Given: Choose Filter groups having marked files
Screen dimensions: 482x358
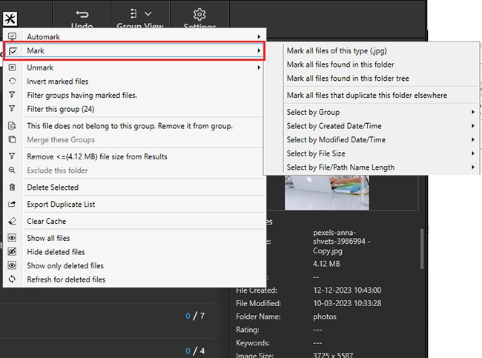Looking at the screenshot, I should pyautogui.click(x=134, y=95).
